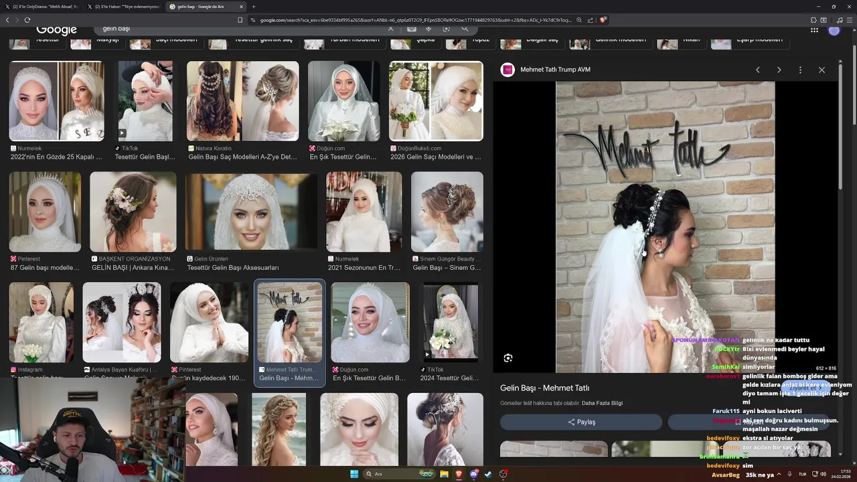857x482 pixels.
Task: Click the large Mehmet Tatlı preview image
Action: click(666, 227)
